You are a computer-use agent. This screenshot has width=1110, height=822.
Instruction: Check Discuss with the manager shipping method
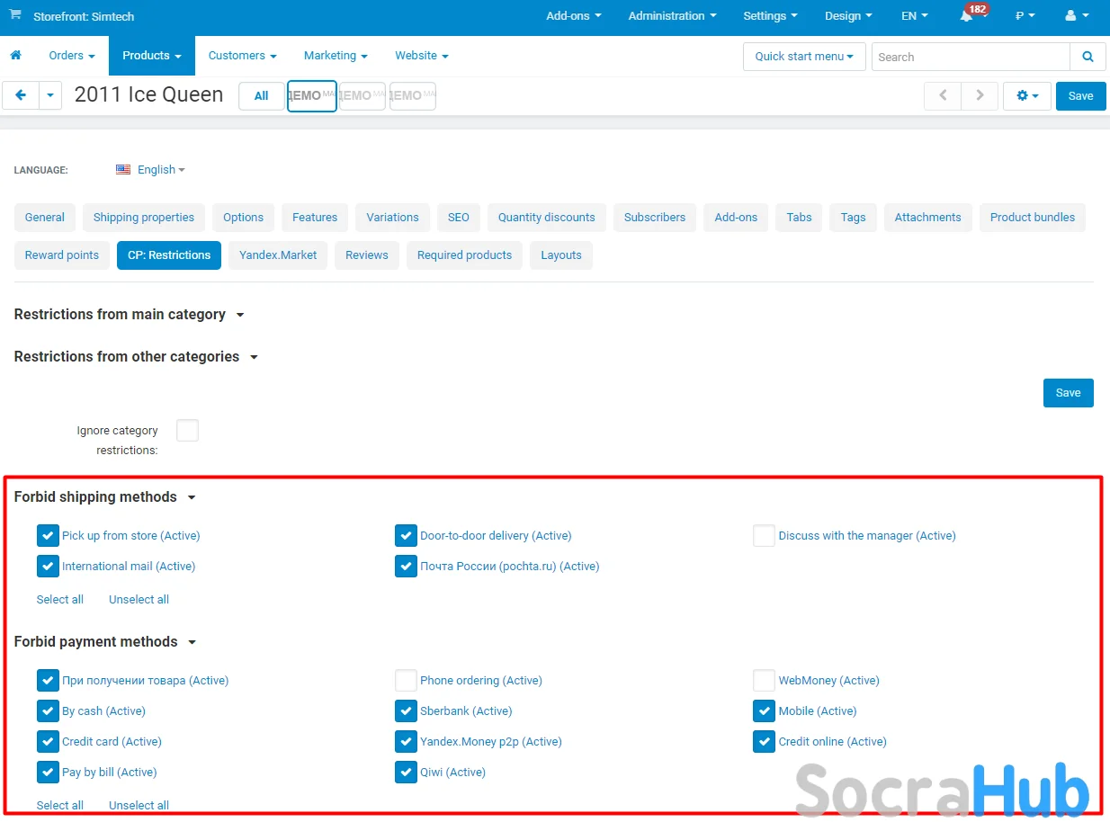pyautogui.click(x=764, y=536)
